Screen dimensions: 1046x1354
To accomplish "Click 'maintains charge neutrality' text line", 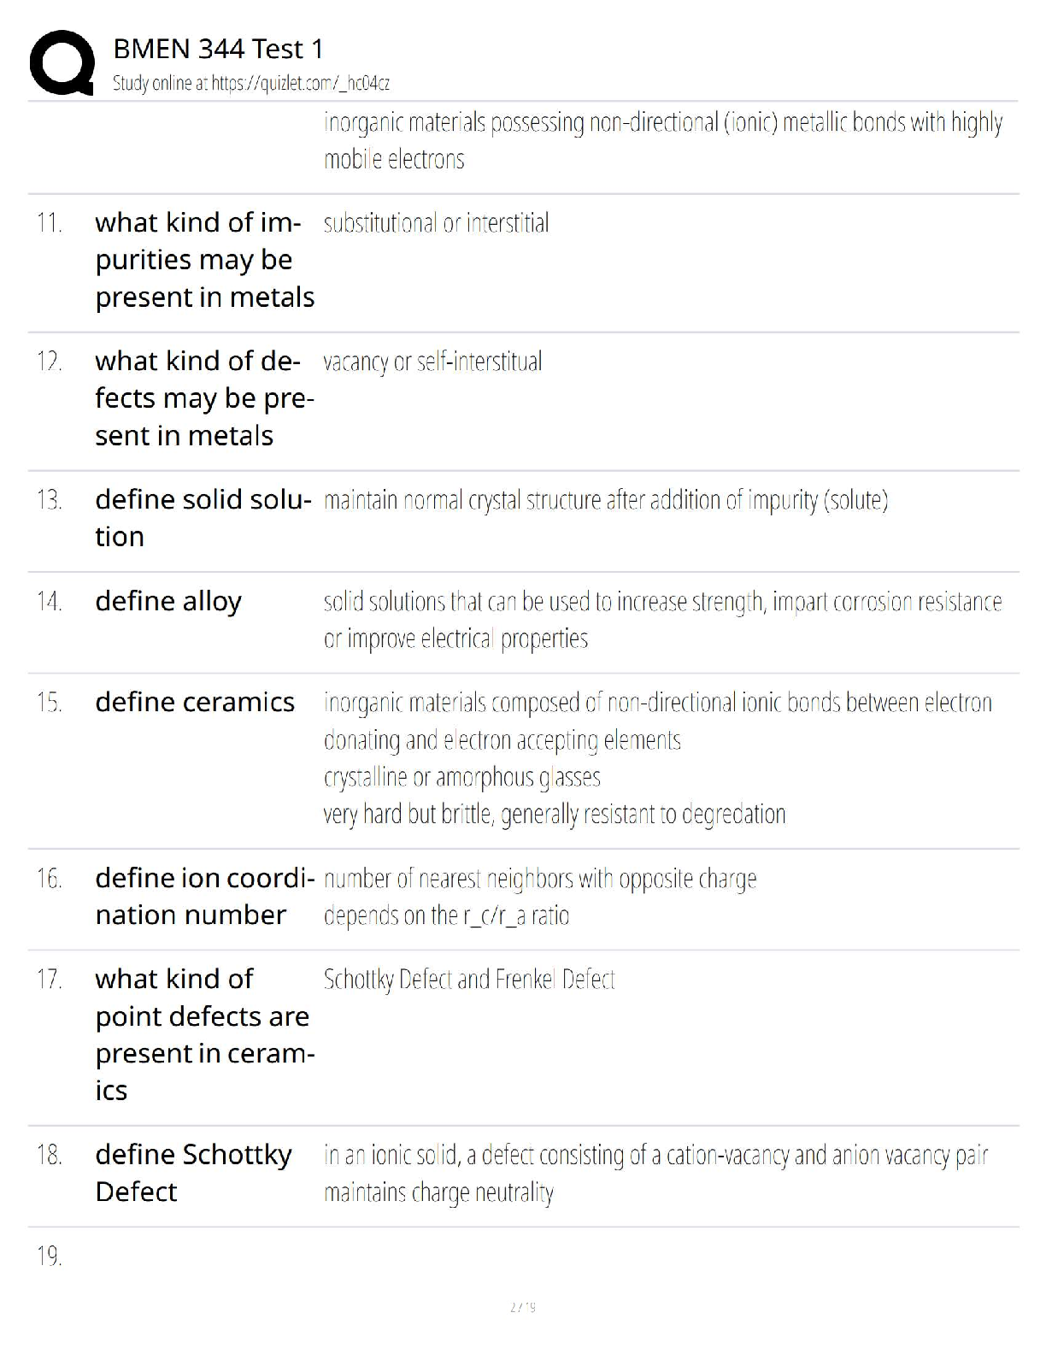I will (438, 1192).
